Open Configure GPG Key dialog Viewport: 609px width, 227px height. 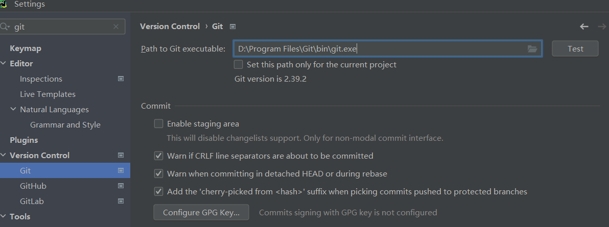(201, 212)
